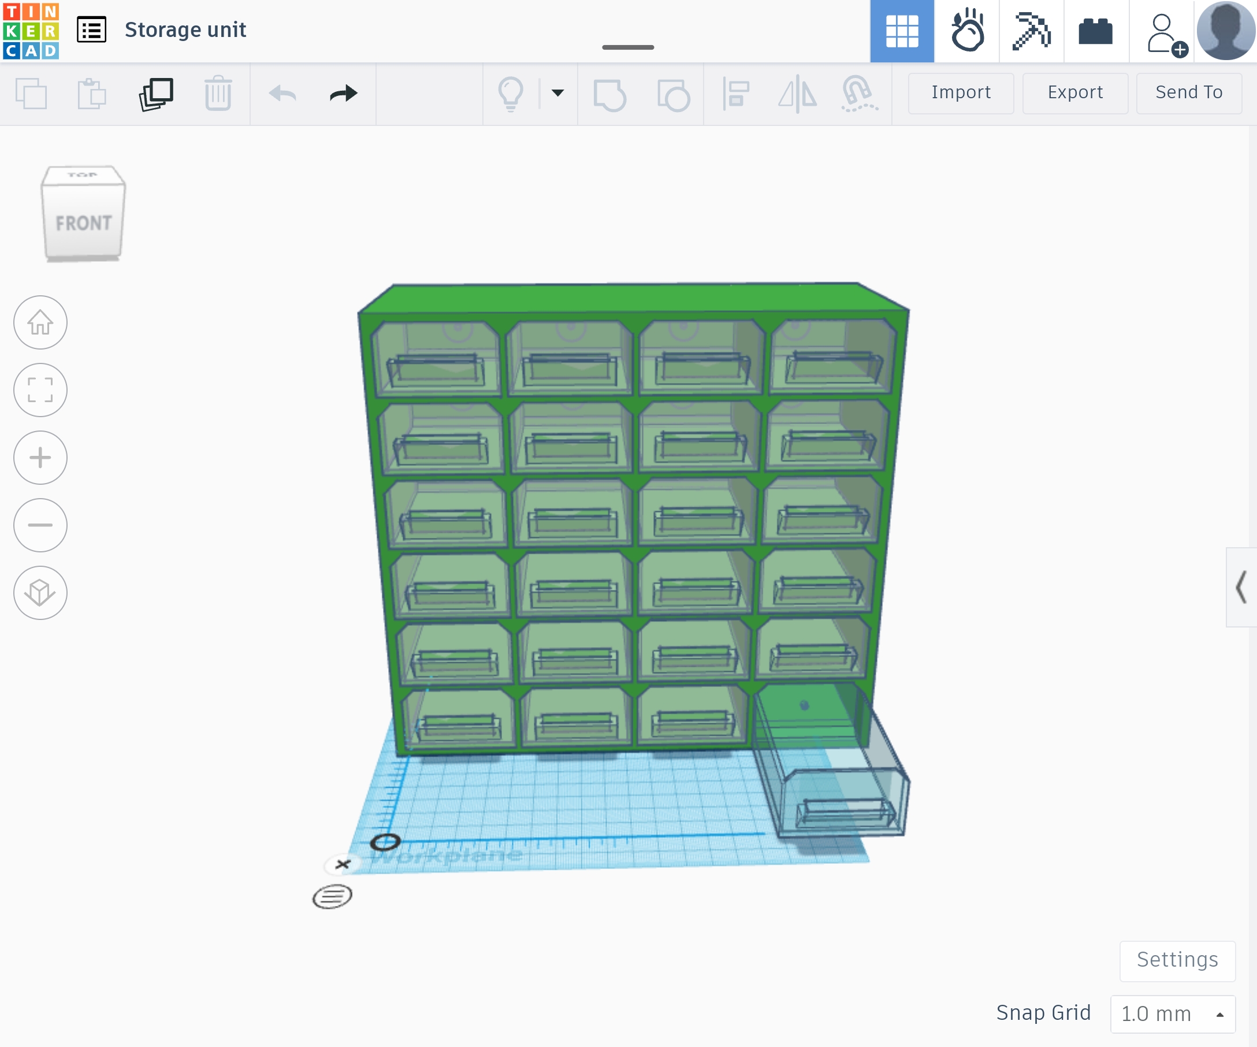Click the Duplicate and repeat icon
1257x1047 pixels.
pyautogui.click(x=155, y=94)
